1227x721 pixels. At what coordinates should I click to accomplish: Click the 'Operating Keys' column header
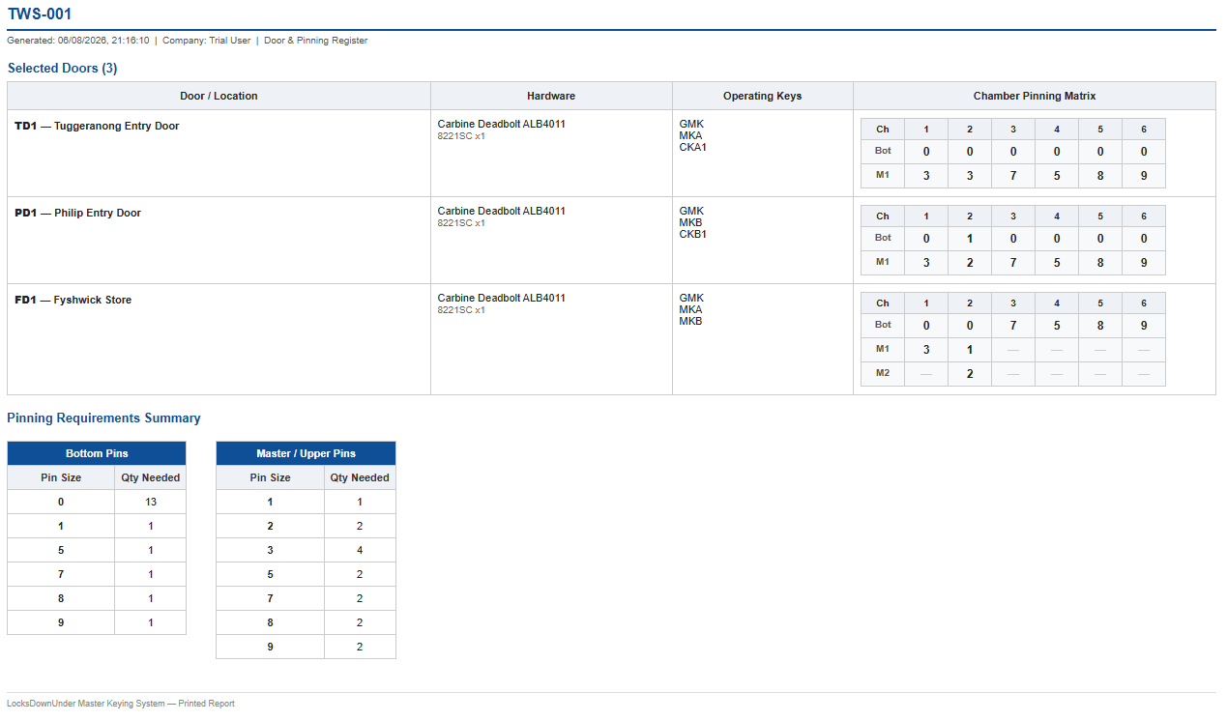pyautogui.click(x=762, y=96)
